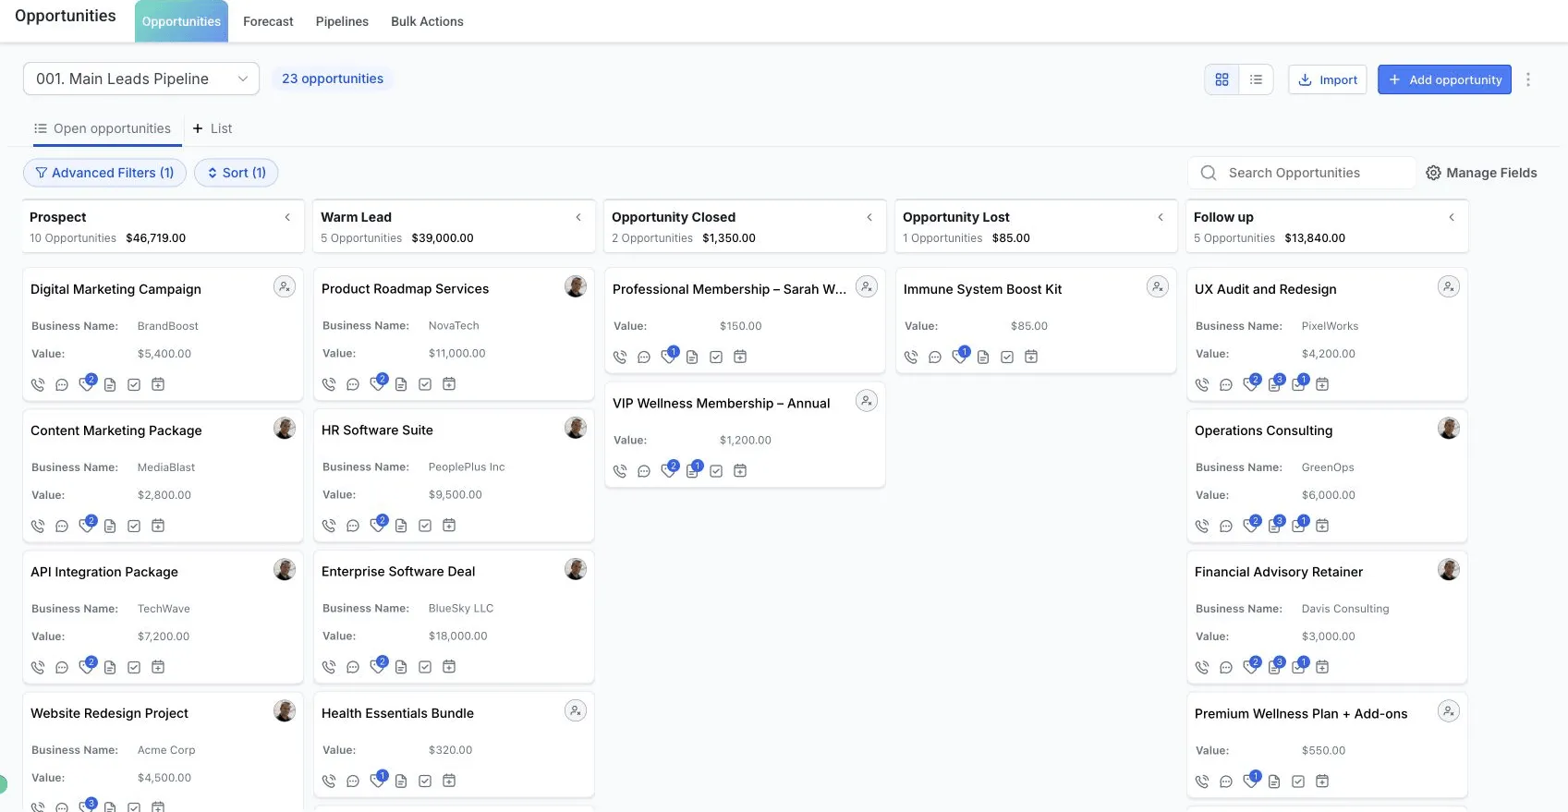Click the $18,000.00 value text
Viewport: 1568px width, 812px height.
tap(458, 636)
